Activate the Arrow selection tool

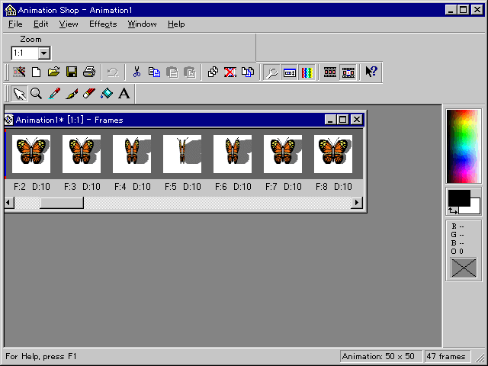(x=19, y=94)
